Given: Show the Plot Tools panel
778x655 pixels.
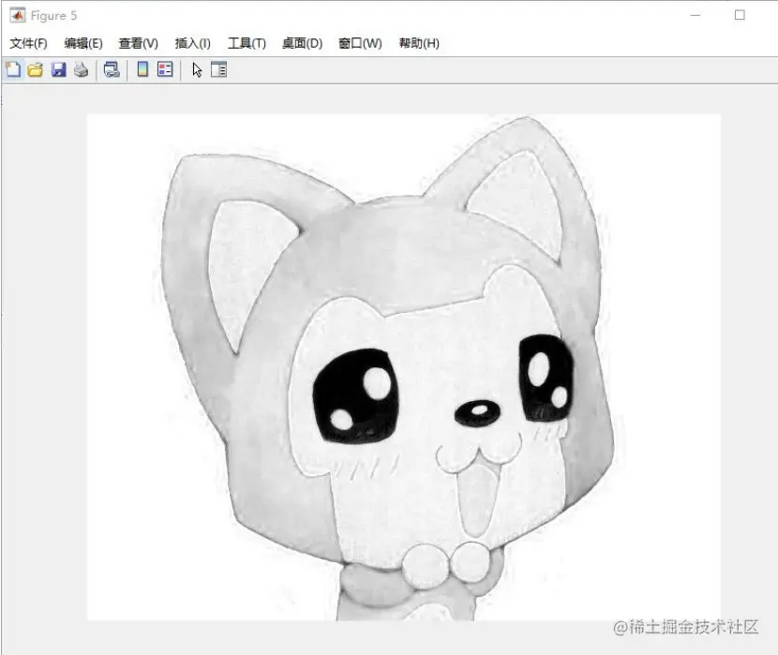Looking at the screenshot, I should click(218, 68).
